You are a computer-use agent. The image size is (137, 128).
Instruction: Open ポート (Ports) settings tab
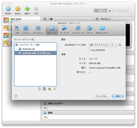coord(90,30)
